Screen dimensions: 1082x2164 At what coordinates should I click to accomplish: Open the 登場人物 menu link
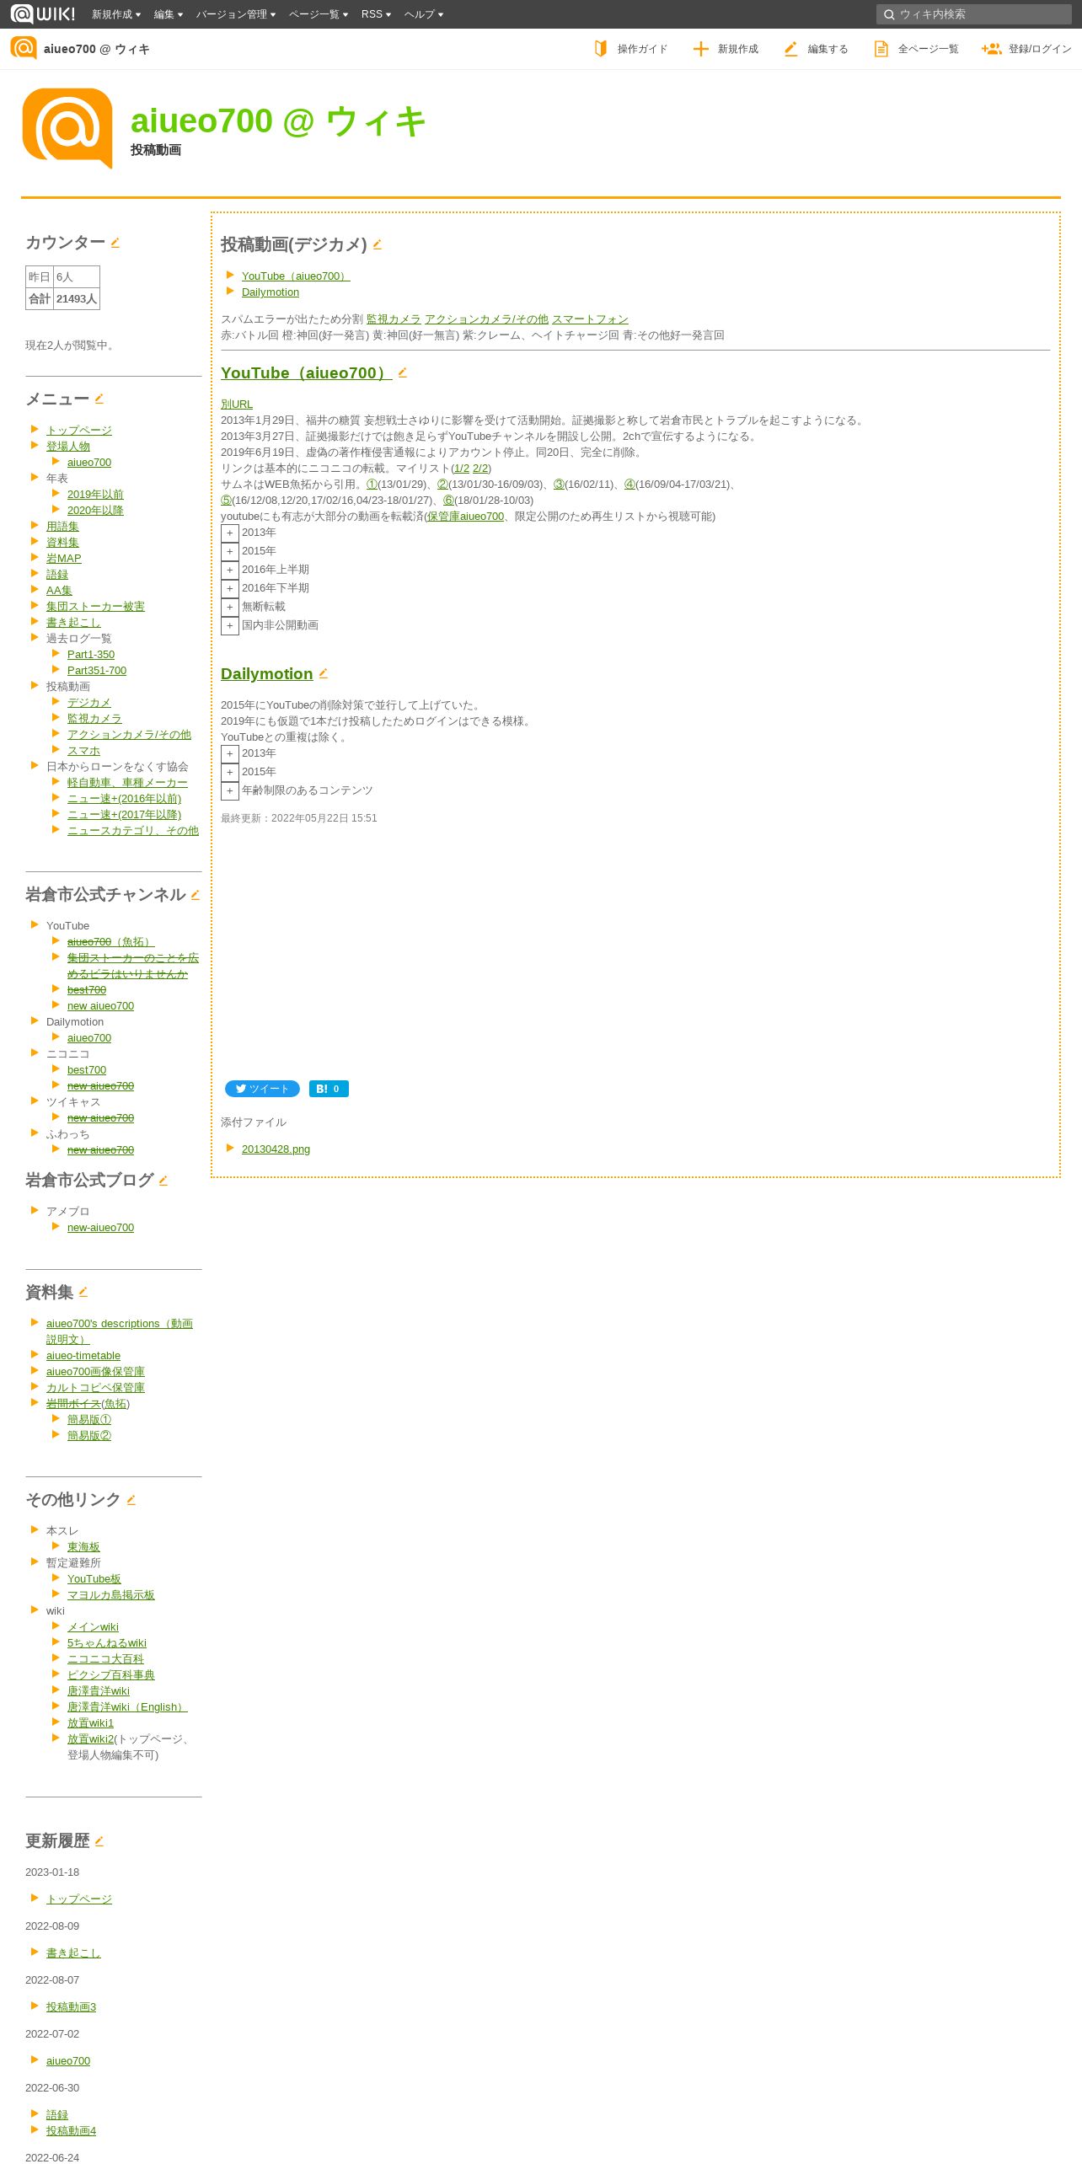(68, 447)
